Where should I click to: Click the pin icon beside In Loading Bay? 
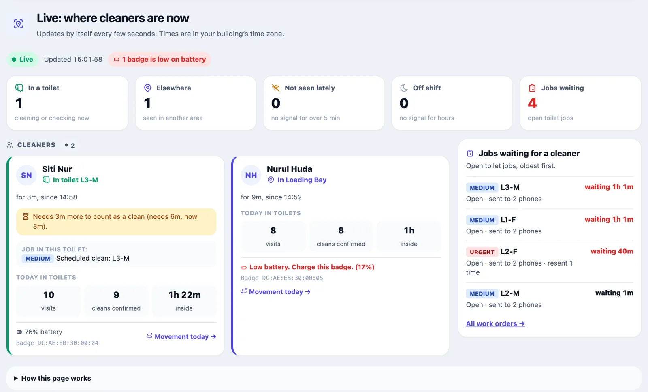click(271, 180)
